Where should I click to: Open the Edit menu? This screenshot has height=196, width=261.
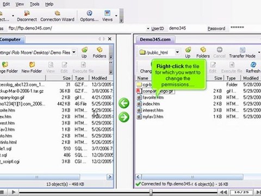[6, 4]
